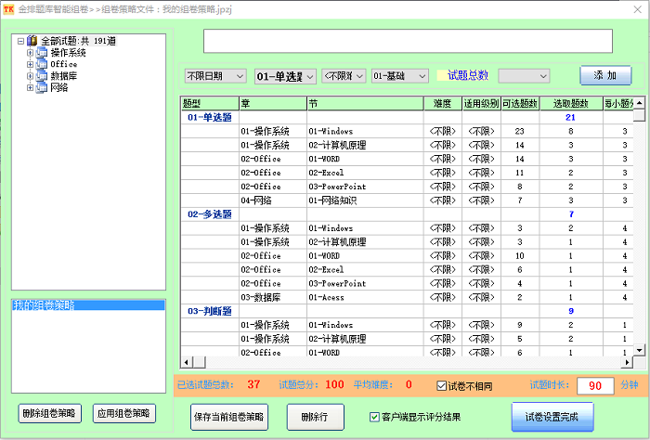Click the 添加 button

pyautogui.click(x=605, y=75)
